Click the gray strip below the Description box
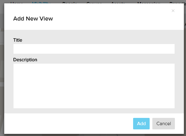Viewport: 186px width, 136px height. click(94, 111)
